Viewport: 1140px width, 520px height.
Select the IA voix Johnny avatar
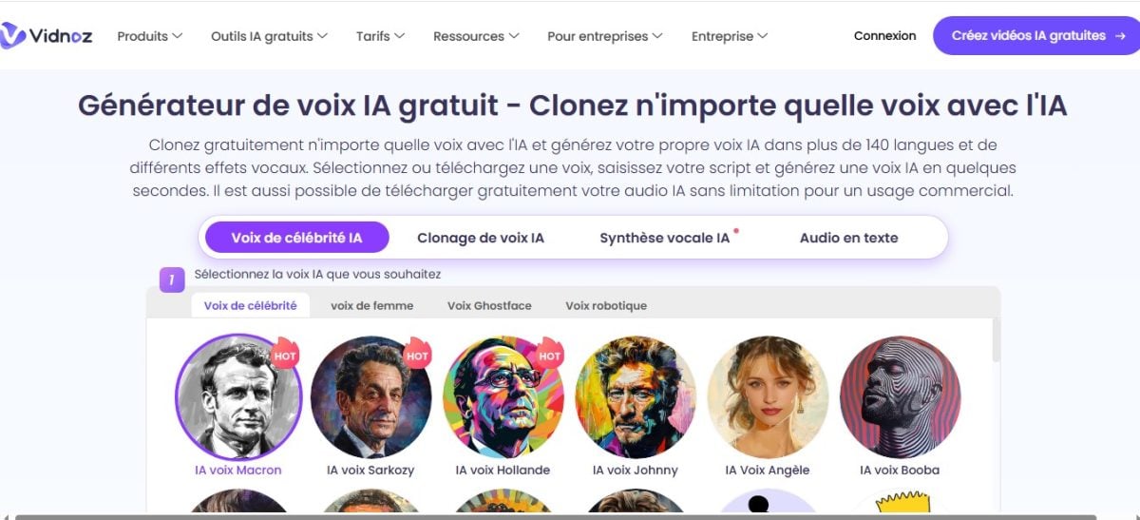[636, 396]
